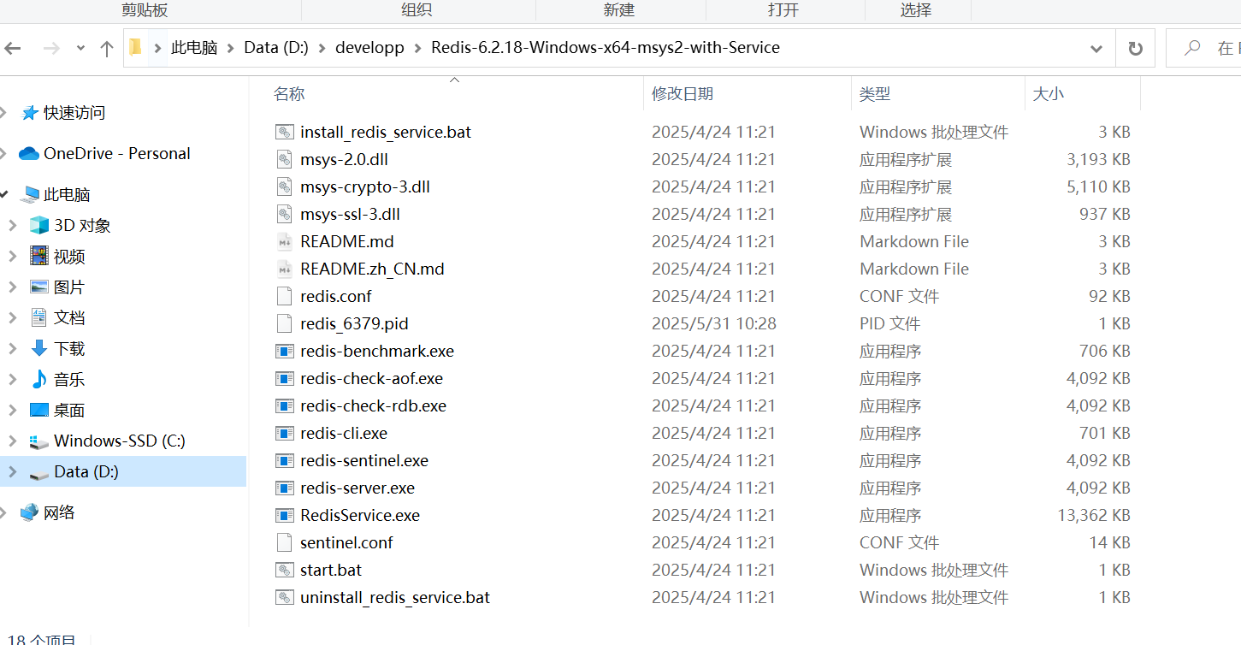Click the 3D Objects folder icon
This screenshot has height=645, width=1241.
(x=39, y=225)
